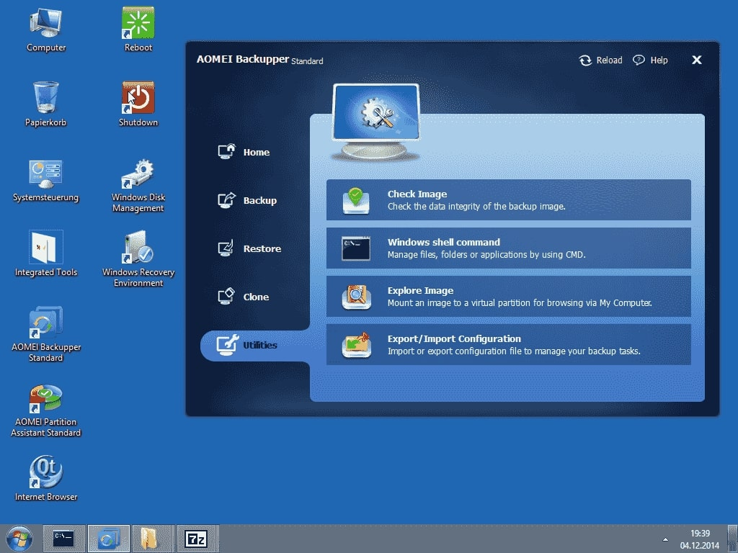Click 'Check the data integrity of the backup image.'
The image size is (738, 553).
[x=476, y=207]
